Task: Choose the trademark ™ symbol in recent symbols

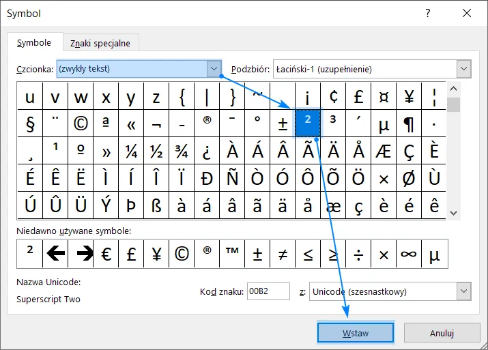Action: pyautogui.click(x=232, y=254)
